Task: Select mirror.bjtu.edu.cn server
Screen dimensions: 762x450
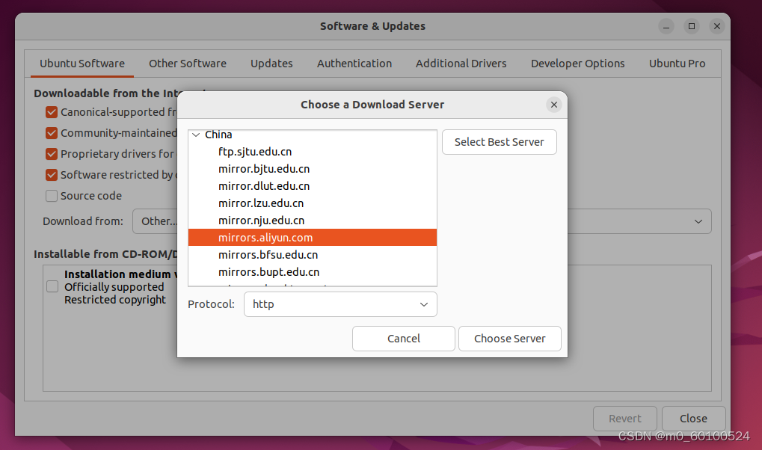Action: coord(313,169)
